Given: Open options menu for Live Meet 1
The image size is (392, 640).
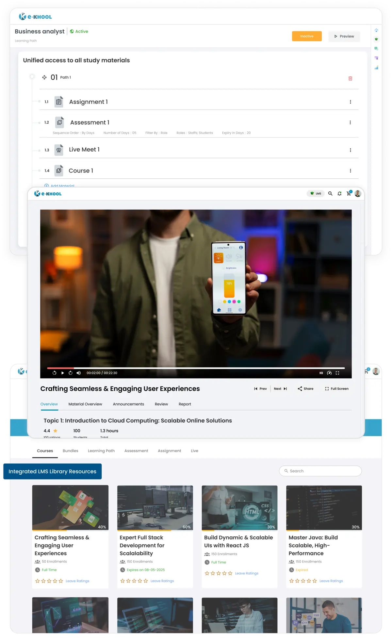Looking at the screenshot, I should pos(351,150).
